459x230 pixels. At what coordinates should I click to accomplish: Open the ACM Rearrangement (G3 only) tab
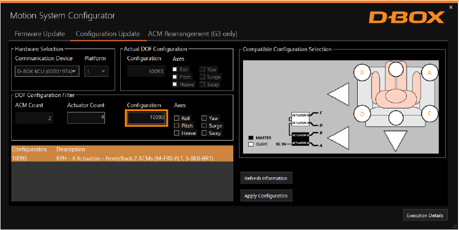[192, 34]
